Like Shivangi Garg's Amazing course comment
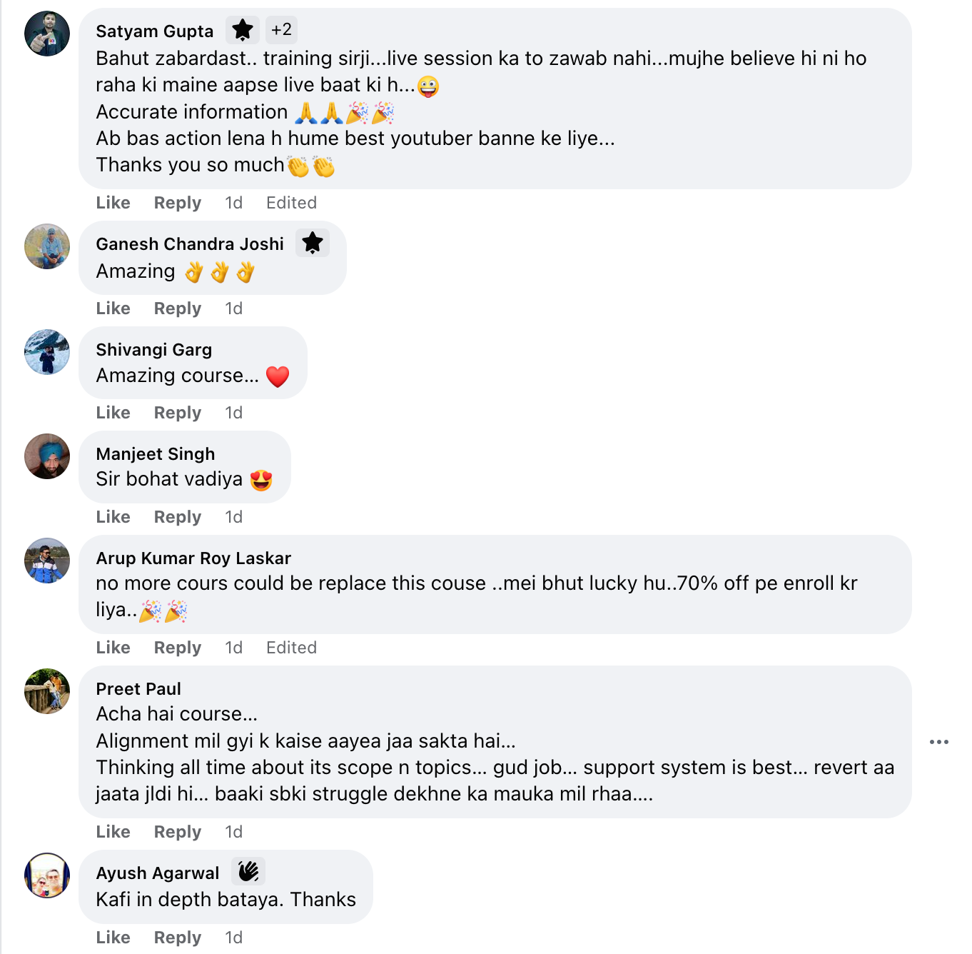 point(113,413)
